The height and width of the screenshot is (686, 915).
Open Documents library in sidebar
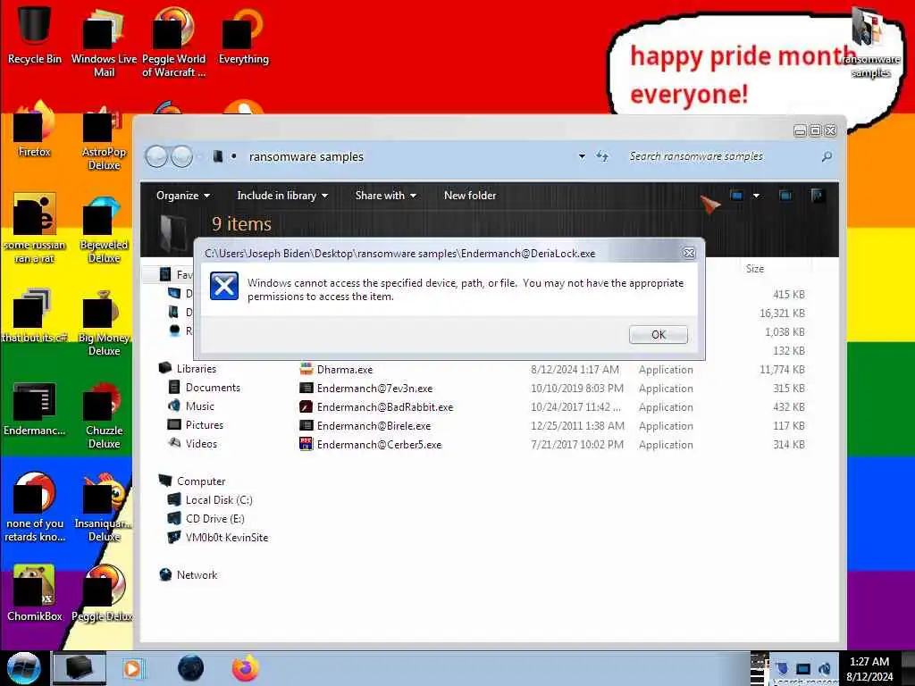(204, 388)
